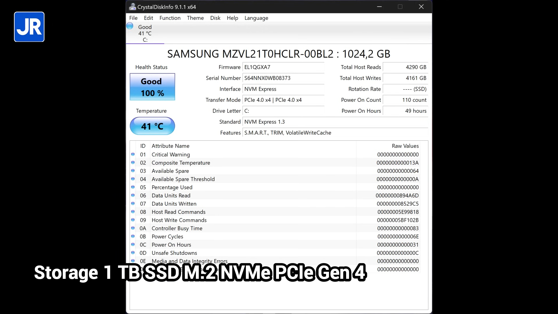Click the 41 °C temperature button
Viewport: 558px width, 314px height.
click(x=152, y=126)
